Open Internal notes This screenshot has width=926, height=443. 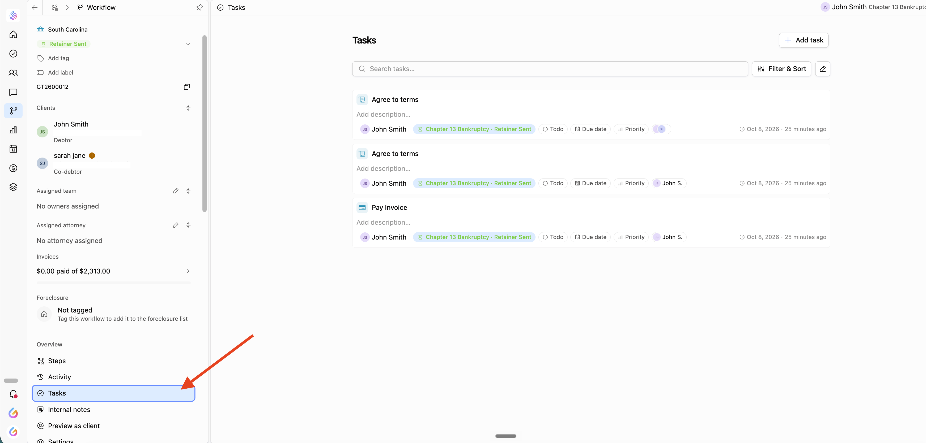coord(114,410)
